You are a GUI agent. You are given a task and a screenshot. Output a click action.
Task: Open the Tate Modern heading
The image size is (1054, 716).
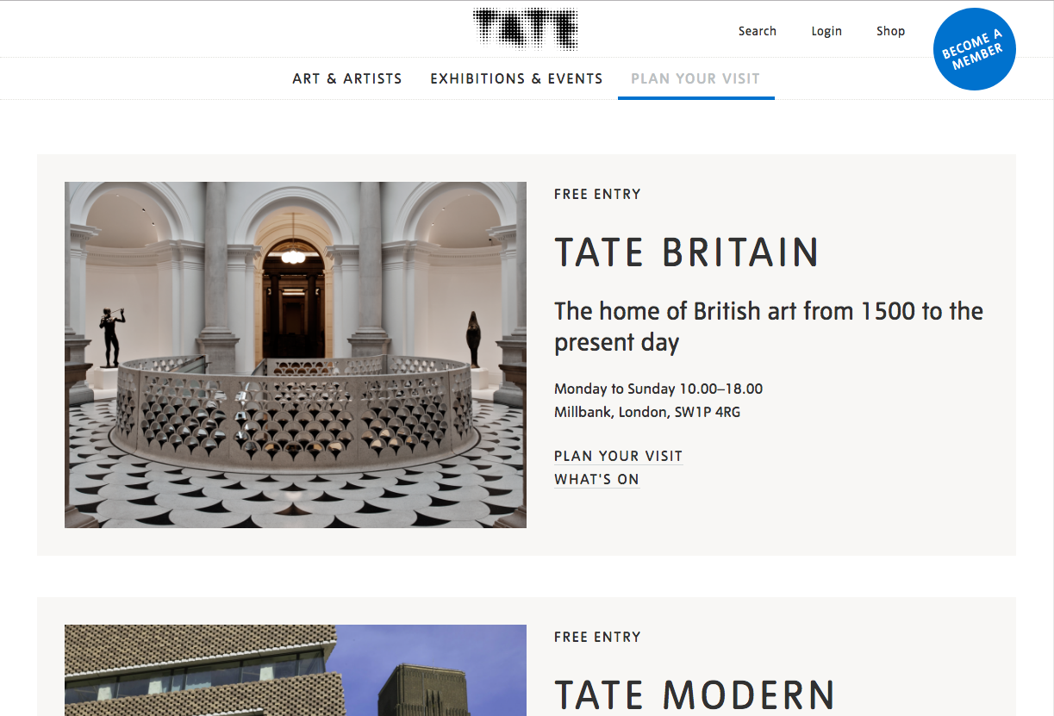click(695, 695)
